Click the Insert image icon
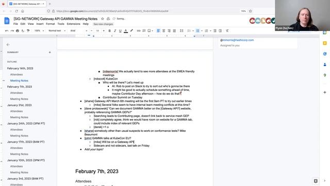 coord(149,31)
